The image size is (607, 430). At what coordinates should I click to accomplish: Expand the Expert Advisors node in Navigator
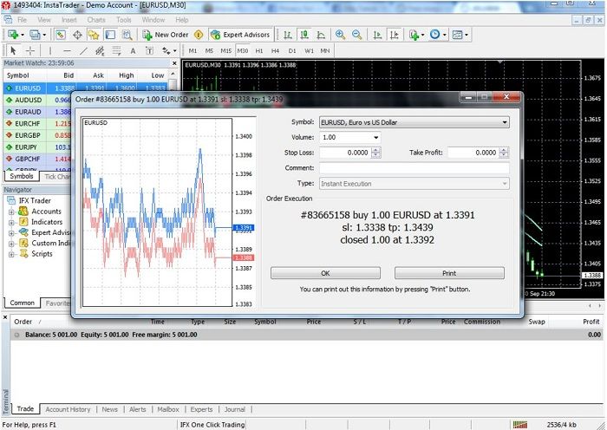click(x=11, y=233)
